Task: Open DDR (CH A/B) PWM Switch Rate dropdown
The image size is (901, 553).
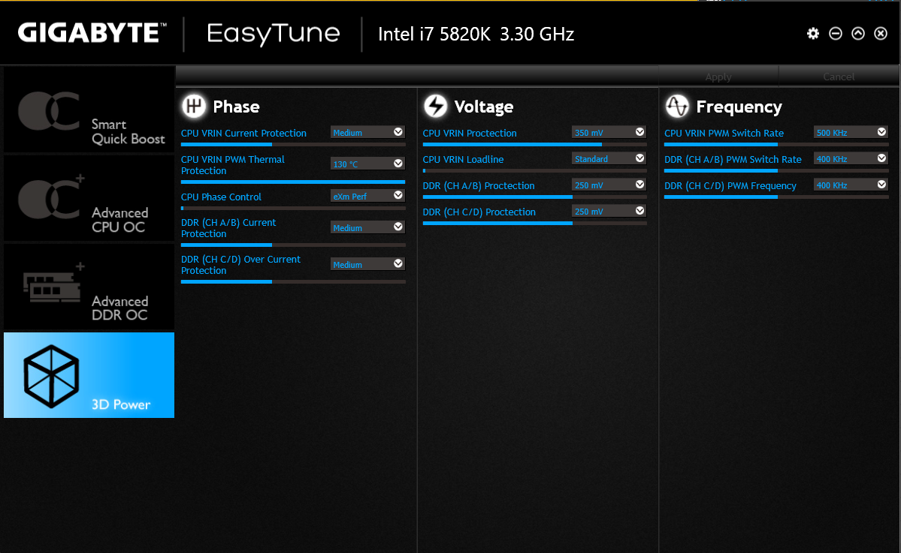Action: (x=851, y=159)
